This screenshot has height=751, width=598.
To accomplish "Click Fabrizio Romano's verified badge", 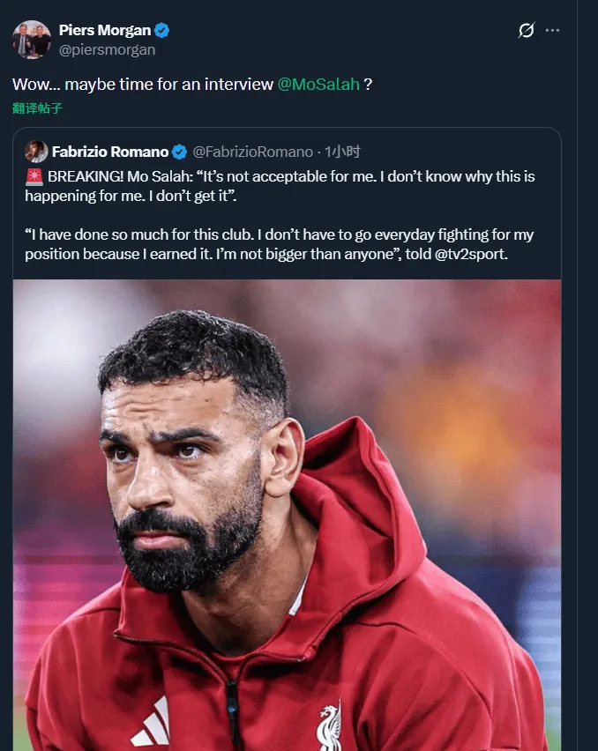I will coord(179,152).
